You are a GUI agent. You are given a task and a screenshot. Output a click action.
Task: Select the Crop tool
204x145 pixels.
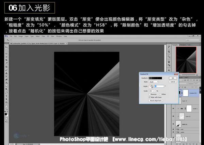pos(6,60)
